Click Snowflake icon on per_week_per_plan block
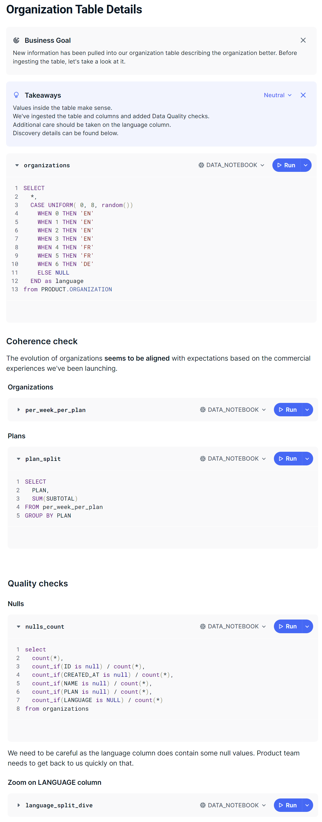Screen dimensions: 322x822 [203, 410]
